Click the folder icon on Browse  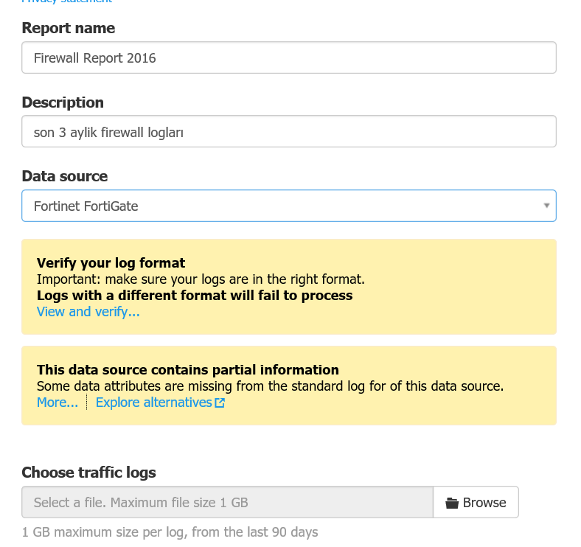[452, 503]
